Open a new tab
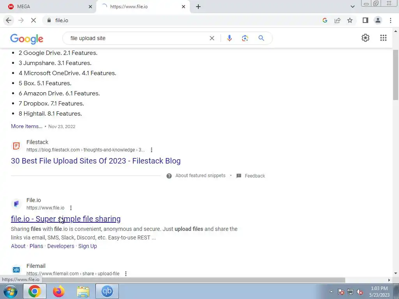 (198, 7)
